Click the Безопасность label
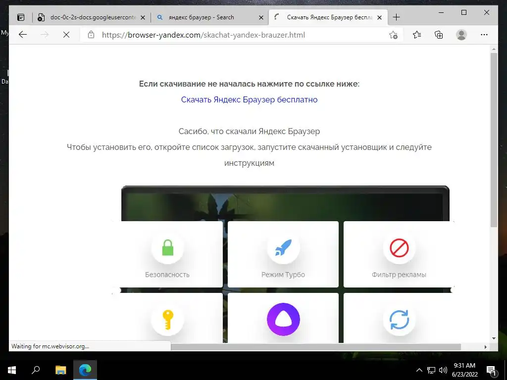The height and width of the screenshot is (380, 507). (x=167, y=275)
